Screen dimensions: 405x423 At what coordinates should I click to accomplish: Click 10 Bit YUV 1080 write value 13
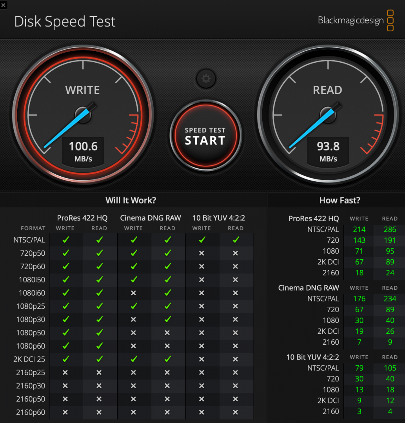pyautogui.click(x=359, y=390)
